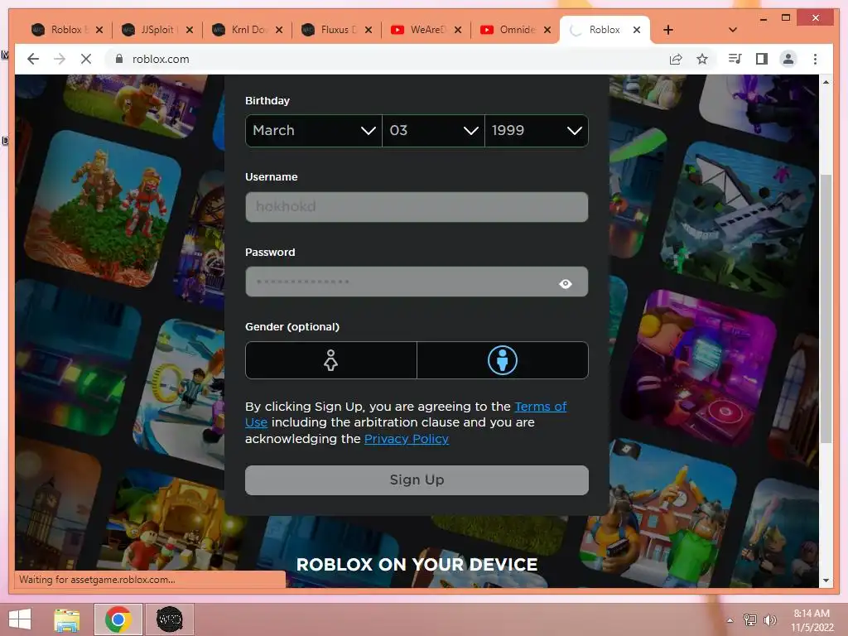Select the male gender option
This screenshot has width=848, height=636.
tap(503, 360)
